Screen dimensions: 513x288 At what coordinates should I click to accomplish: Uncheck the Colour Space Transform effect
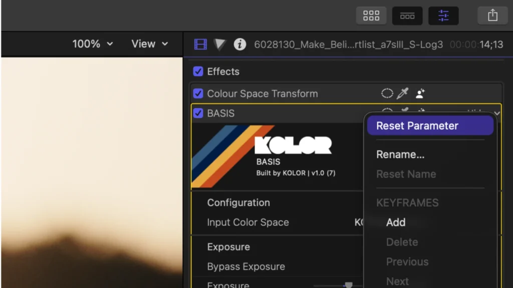[x=198, y=93]
